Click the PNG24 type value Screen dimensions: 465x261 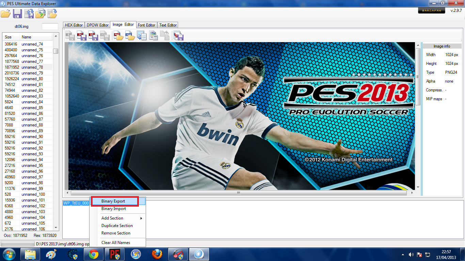451,72
